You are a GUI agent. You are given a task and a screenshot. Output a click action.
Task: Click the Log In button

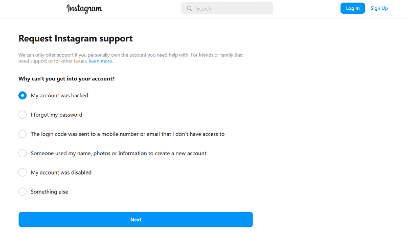coord(353,8)
